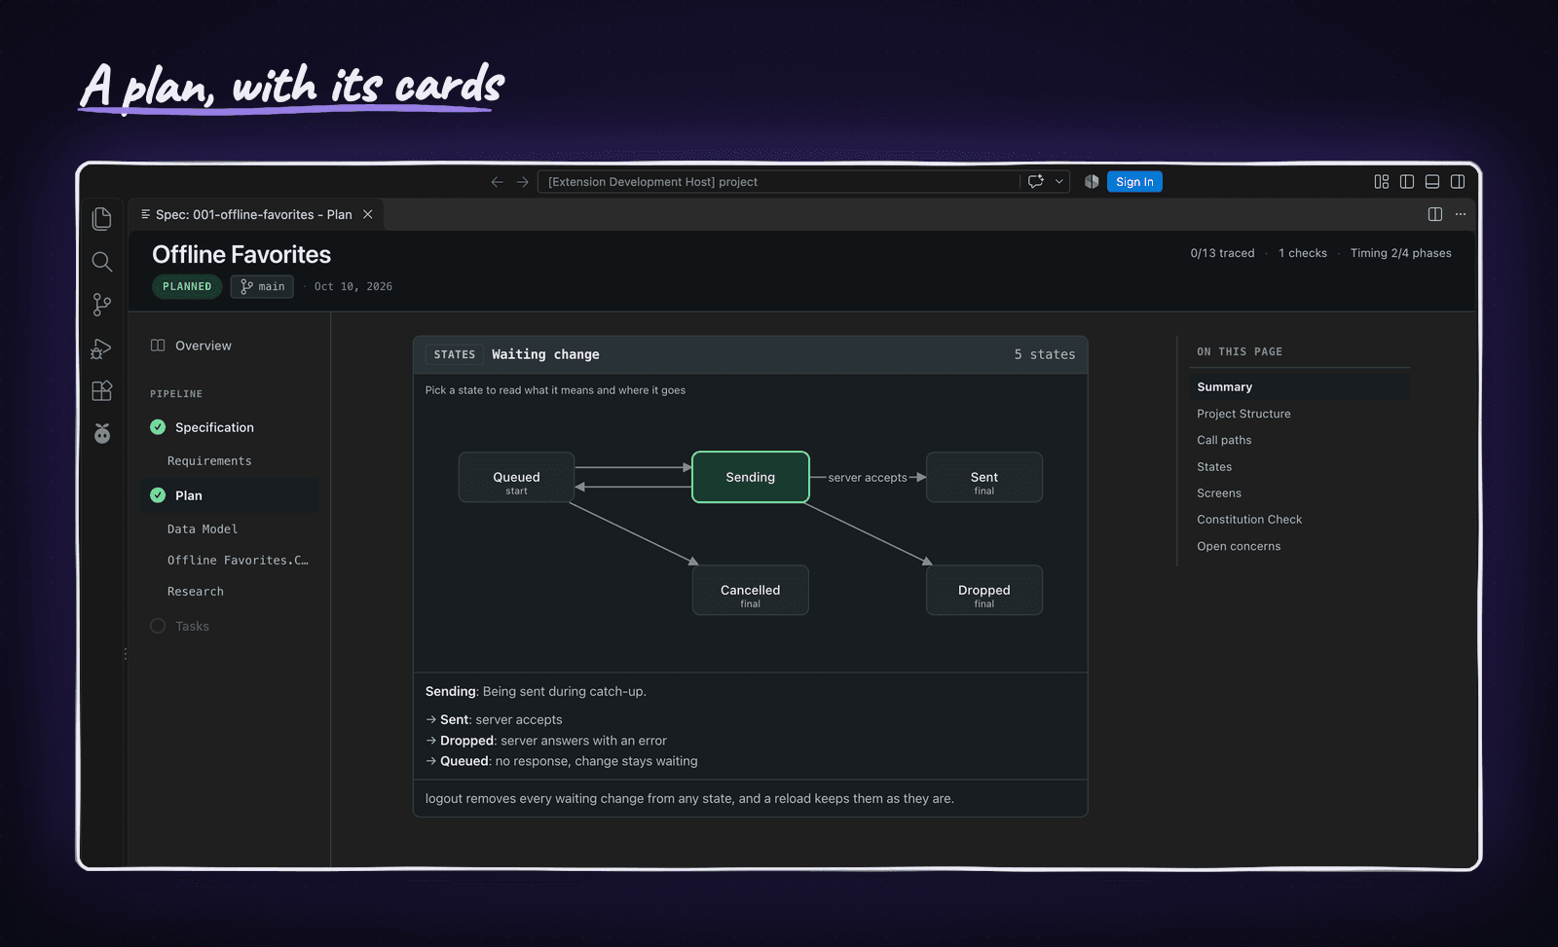Jump to States section
The image size is (1558, 947).
(1214, 467)
